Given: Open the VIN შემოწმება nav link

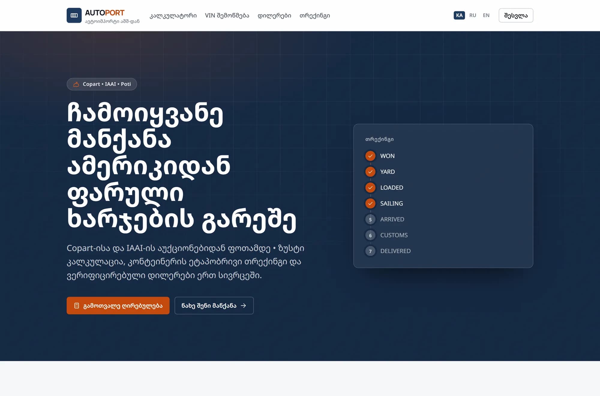Looking at the screenshot, I should [x=227, y=15].
